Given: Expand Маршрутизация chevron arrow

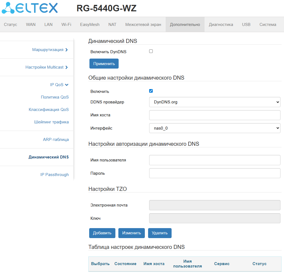Looking at the screenshot, I should (x=67, y=50).
